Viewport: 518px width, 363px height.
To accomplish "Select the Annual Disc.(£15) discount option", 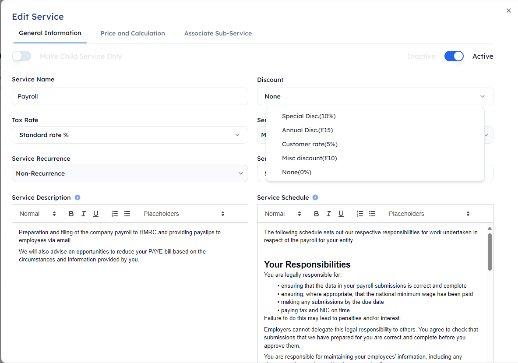I will pyautogui.click(x=308, y=130).
